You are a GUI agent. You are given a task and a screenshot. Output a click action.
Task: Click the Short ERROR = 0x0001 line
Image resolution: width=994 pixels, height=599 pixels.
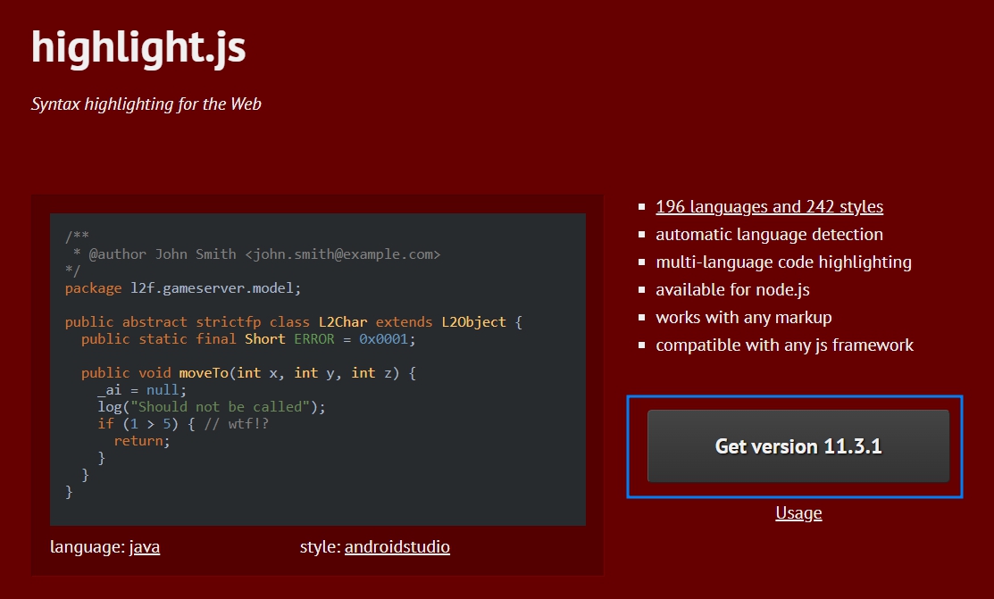248,339
